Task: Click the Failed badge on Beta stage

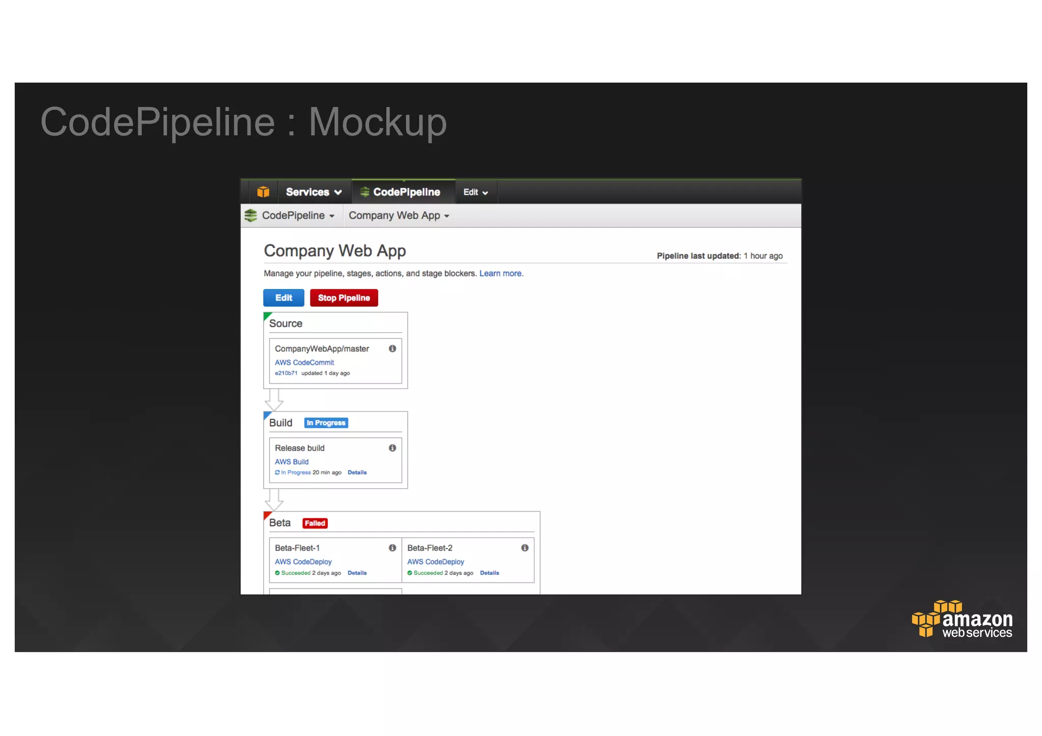Action: click(315, 523)
